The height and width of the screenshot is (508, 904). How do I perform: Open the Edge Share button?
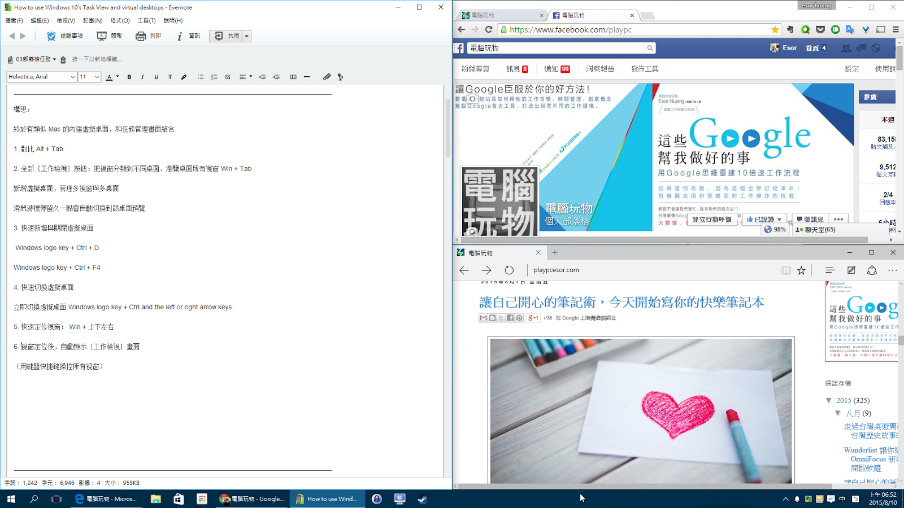point(872,270)
